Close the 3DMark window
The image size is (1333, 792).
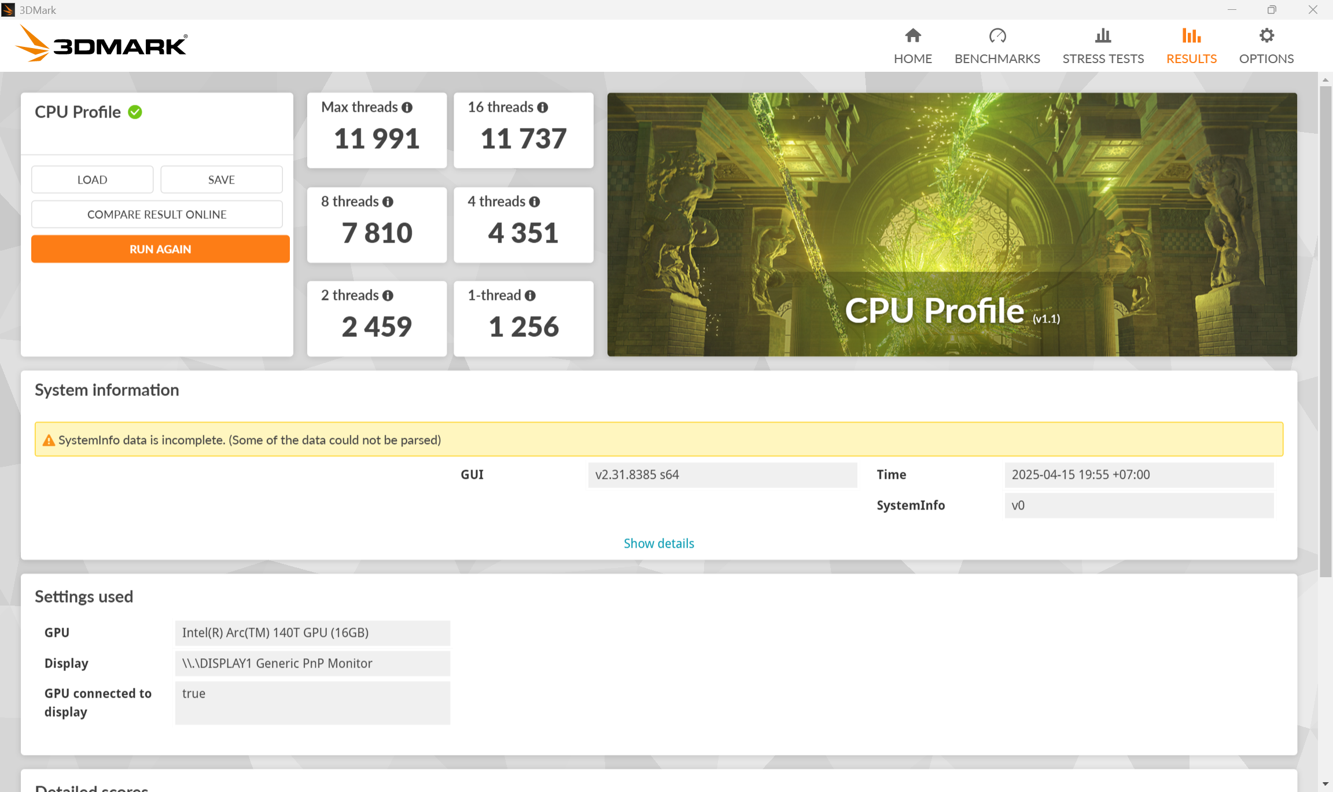[x=1313, y=10]
